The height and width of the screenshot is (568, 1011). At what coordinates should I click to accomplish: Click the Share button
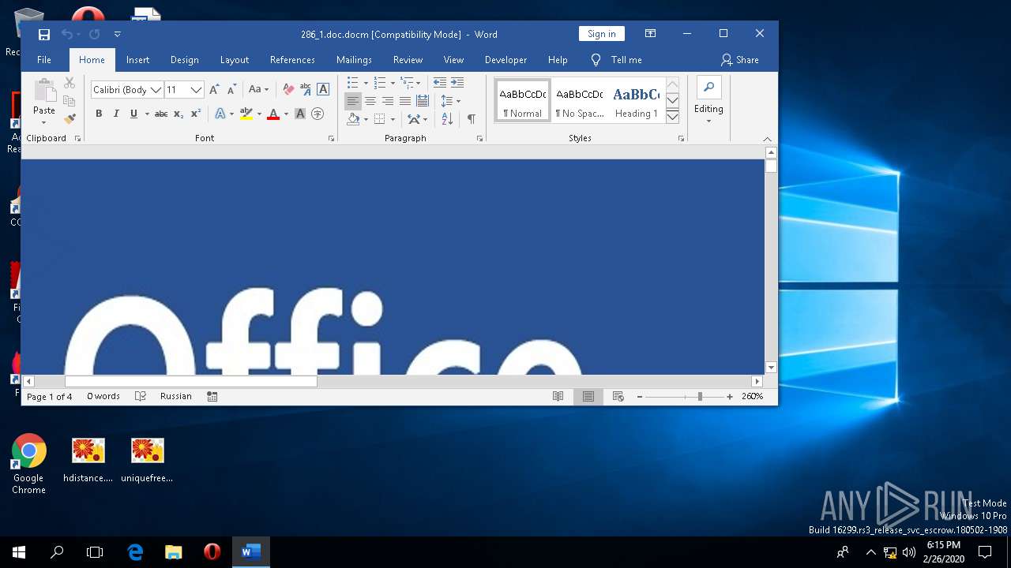pyautogui.click(x=740, y=60)
